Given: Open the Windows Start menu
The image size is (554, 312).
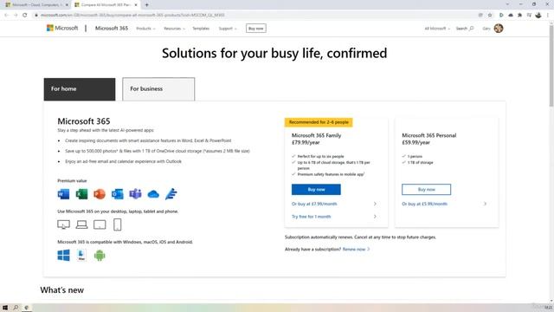Looking at the screenshot, I should pos(5,308).
